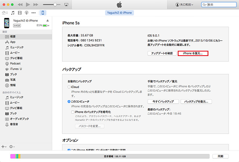Click the serial number C39L9HCEFFFR
Screen dimensions: 239x162
pos(94,46)
